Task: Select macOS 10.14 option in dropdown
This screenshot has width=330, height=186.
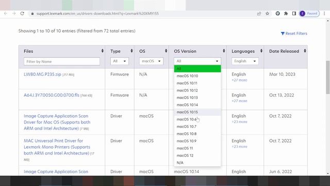Action: [x=197, y=105]
